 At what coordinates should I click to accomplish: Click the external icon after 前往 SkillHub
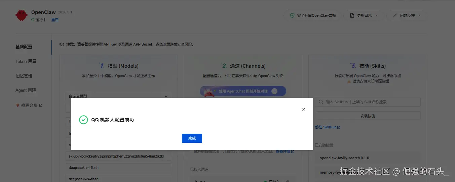[x=339, y=127]
